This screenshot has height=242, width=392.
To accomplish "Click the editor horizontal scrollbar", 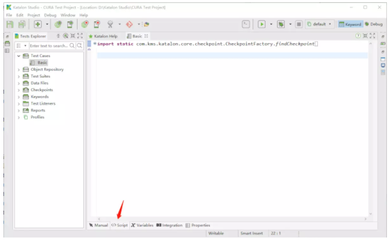I will [232, 219].
